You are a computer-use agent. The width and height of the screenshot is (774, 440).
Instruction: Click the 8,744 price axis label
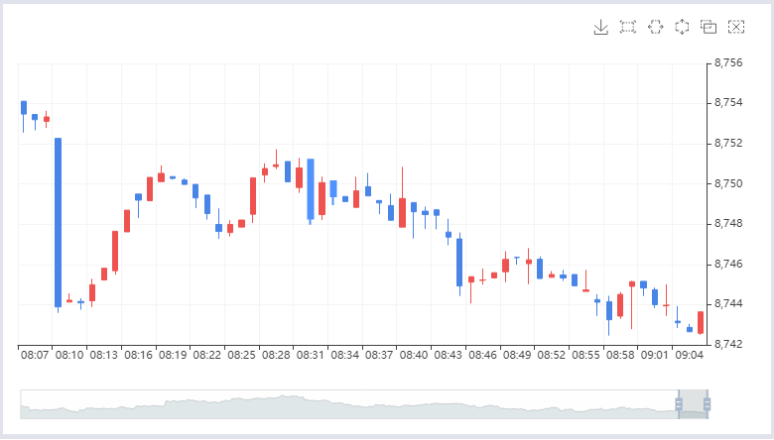point(728,304)
